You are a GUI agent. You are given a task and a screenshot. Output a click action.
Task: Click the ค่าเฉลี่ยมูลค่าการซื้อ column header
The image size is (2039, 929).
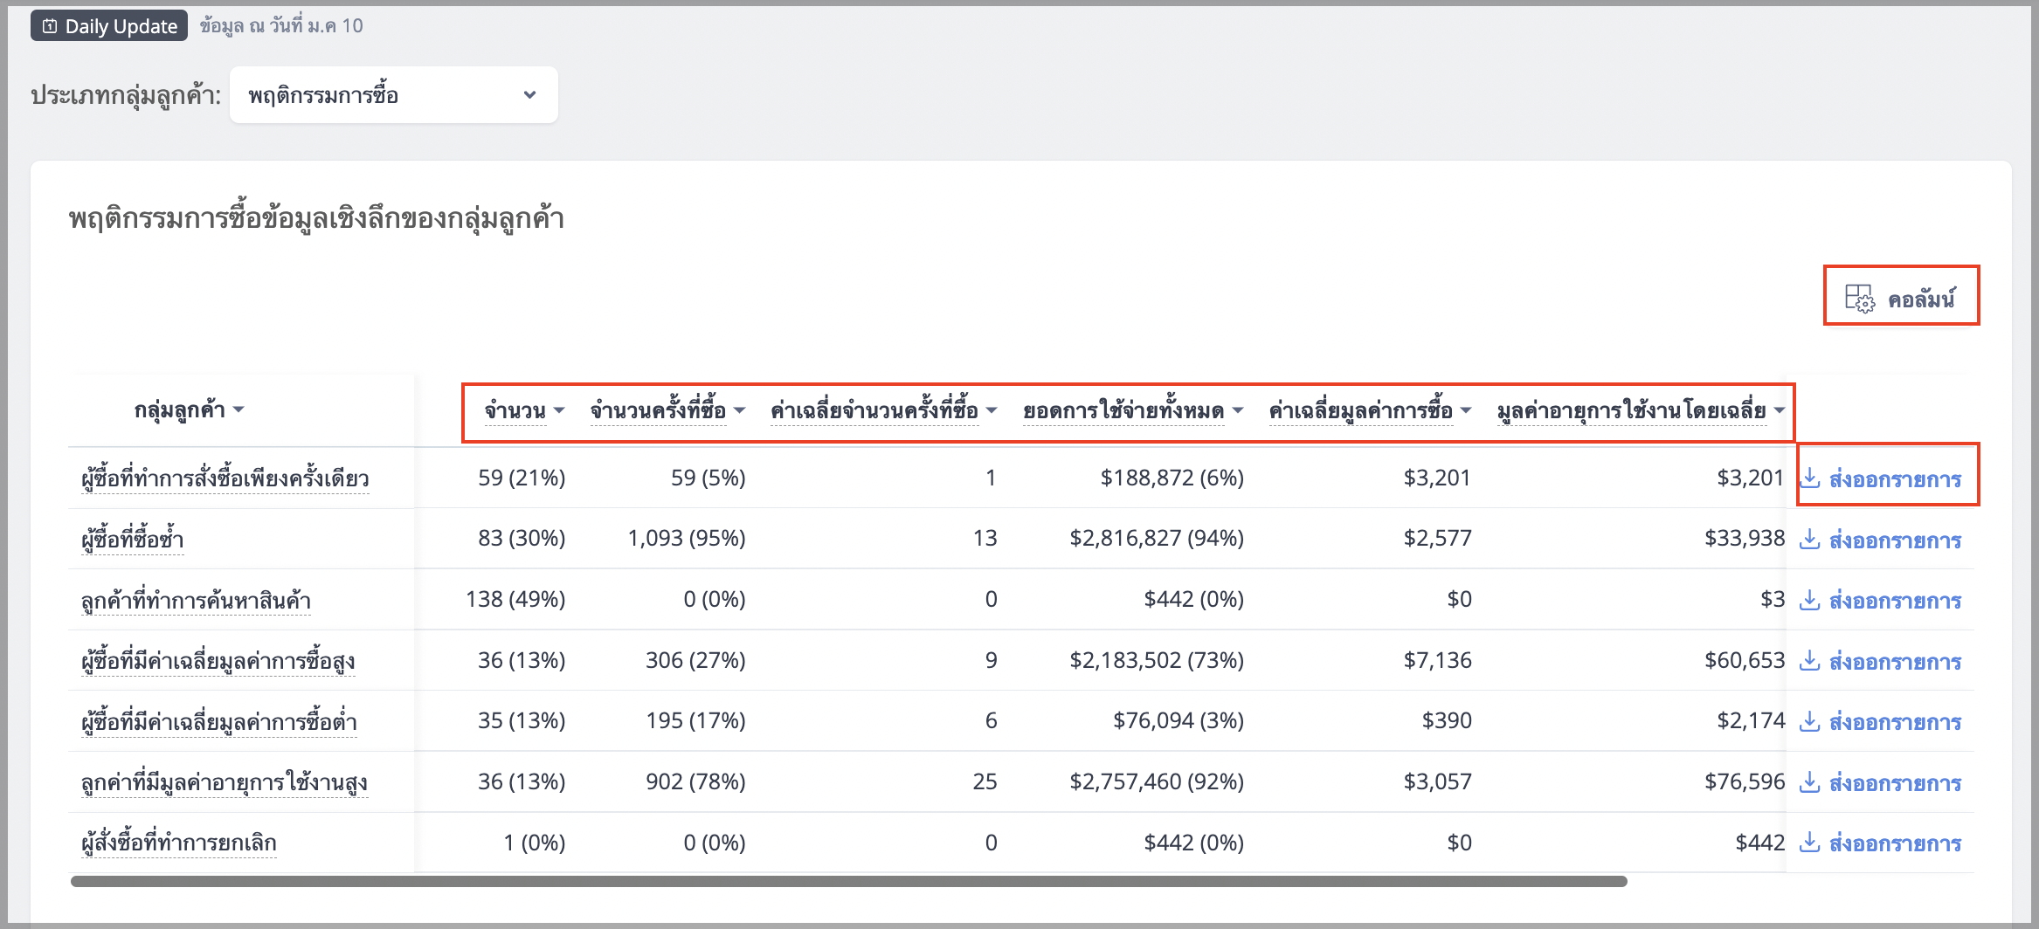[1361, 409]
